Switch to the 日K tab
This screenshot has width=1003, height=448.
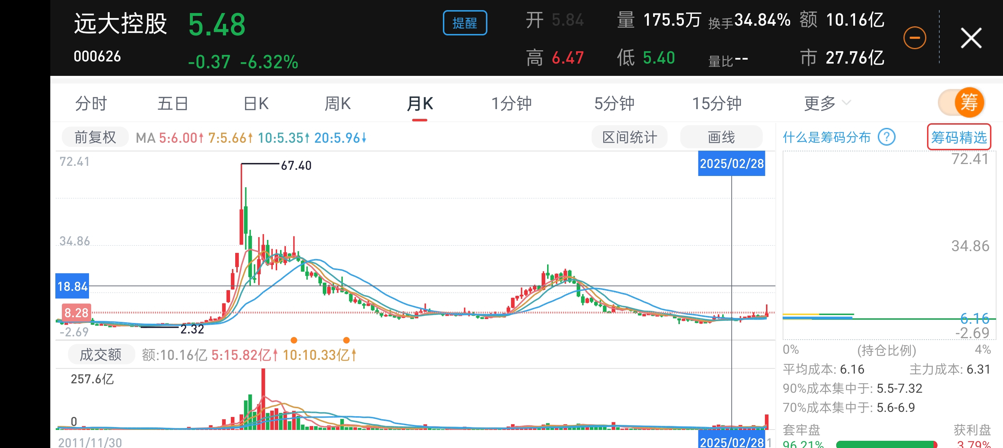click(x=256, y=103)
